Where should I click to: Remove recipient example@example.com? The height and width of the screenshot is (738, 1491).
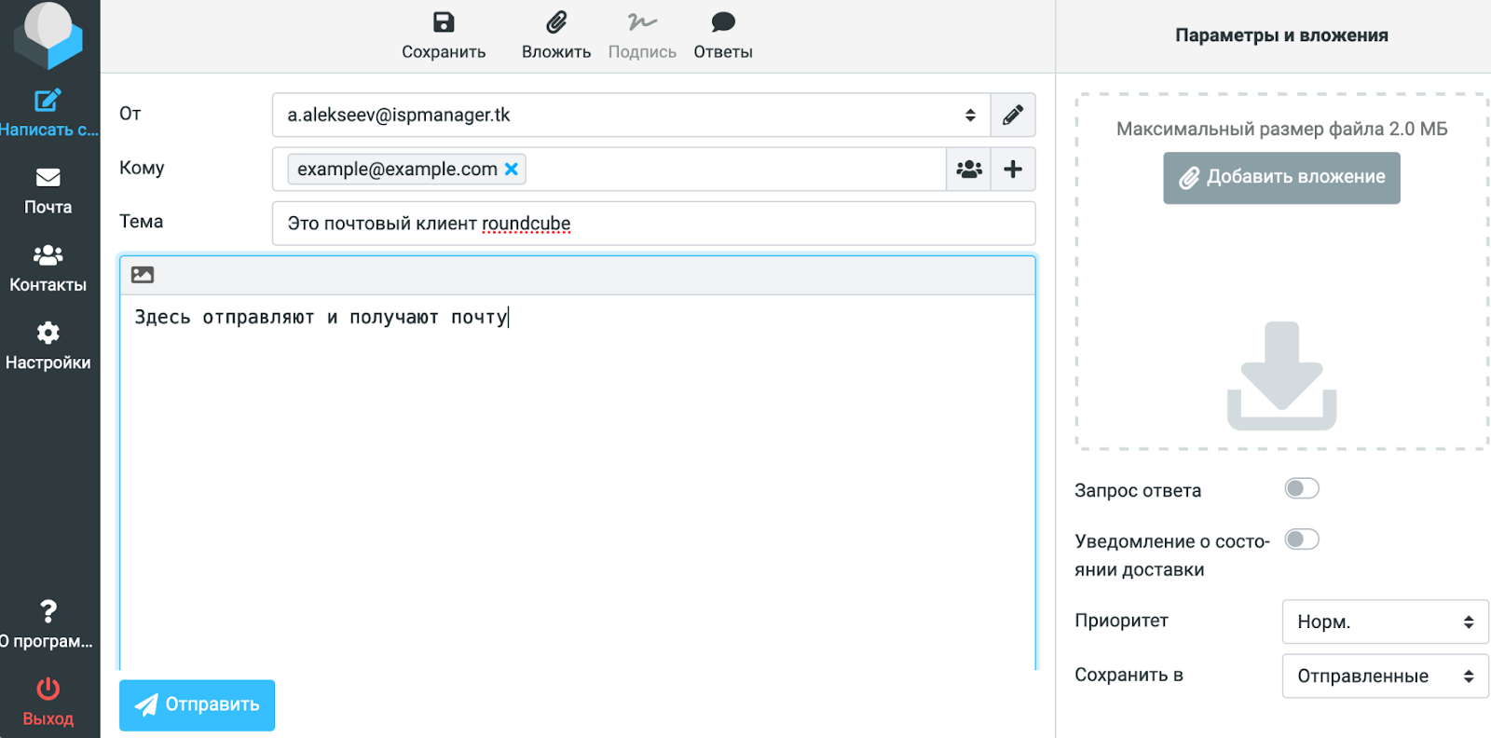[x=512, y=169]
